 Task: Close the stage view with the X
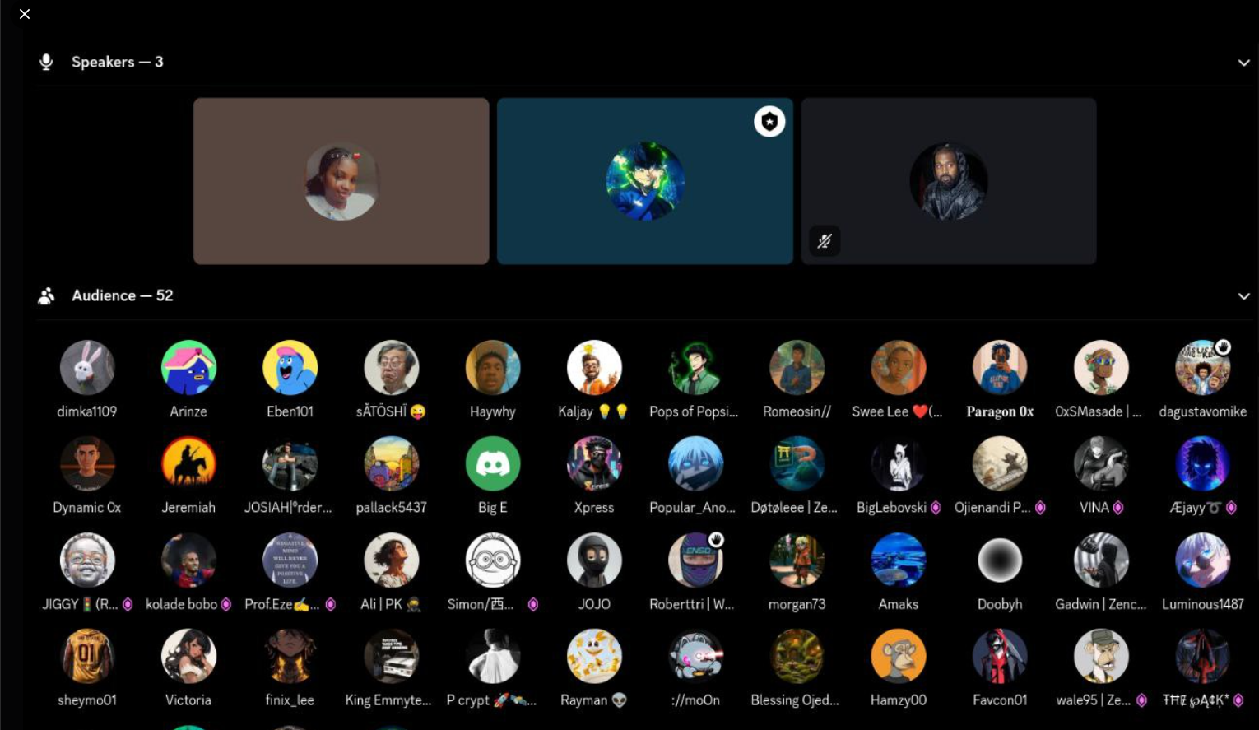pos(25,14)
